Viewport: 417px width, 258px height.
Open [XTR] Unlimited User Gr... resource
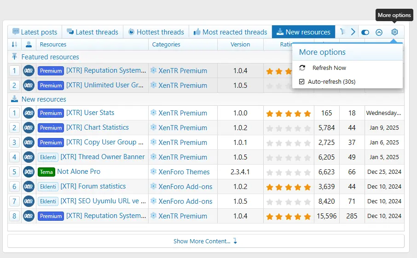tap(105, 85)
